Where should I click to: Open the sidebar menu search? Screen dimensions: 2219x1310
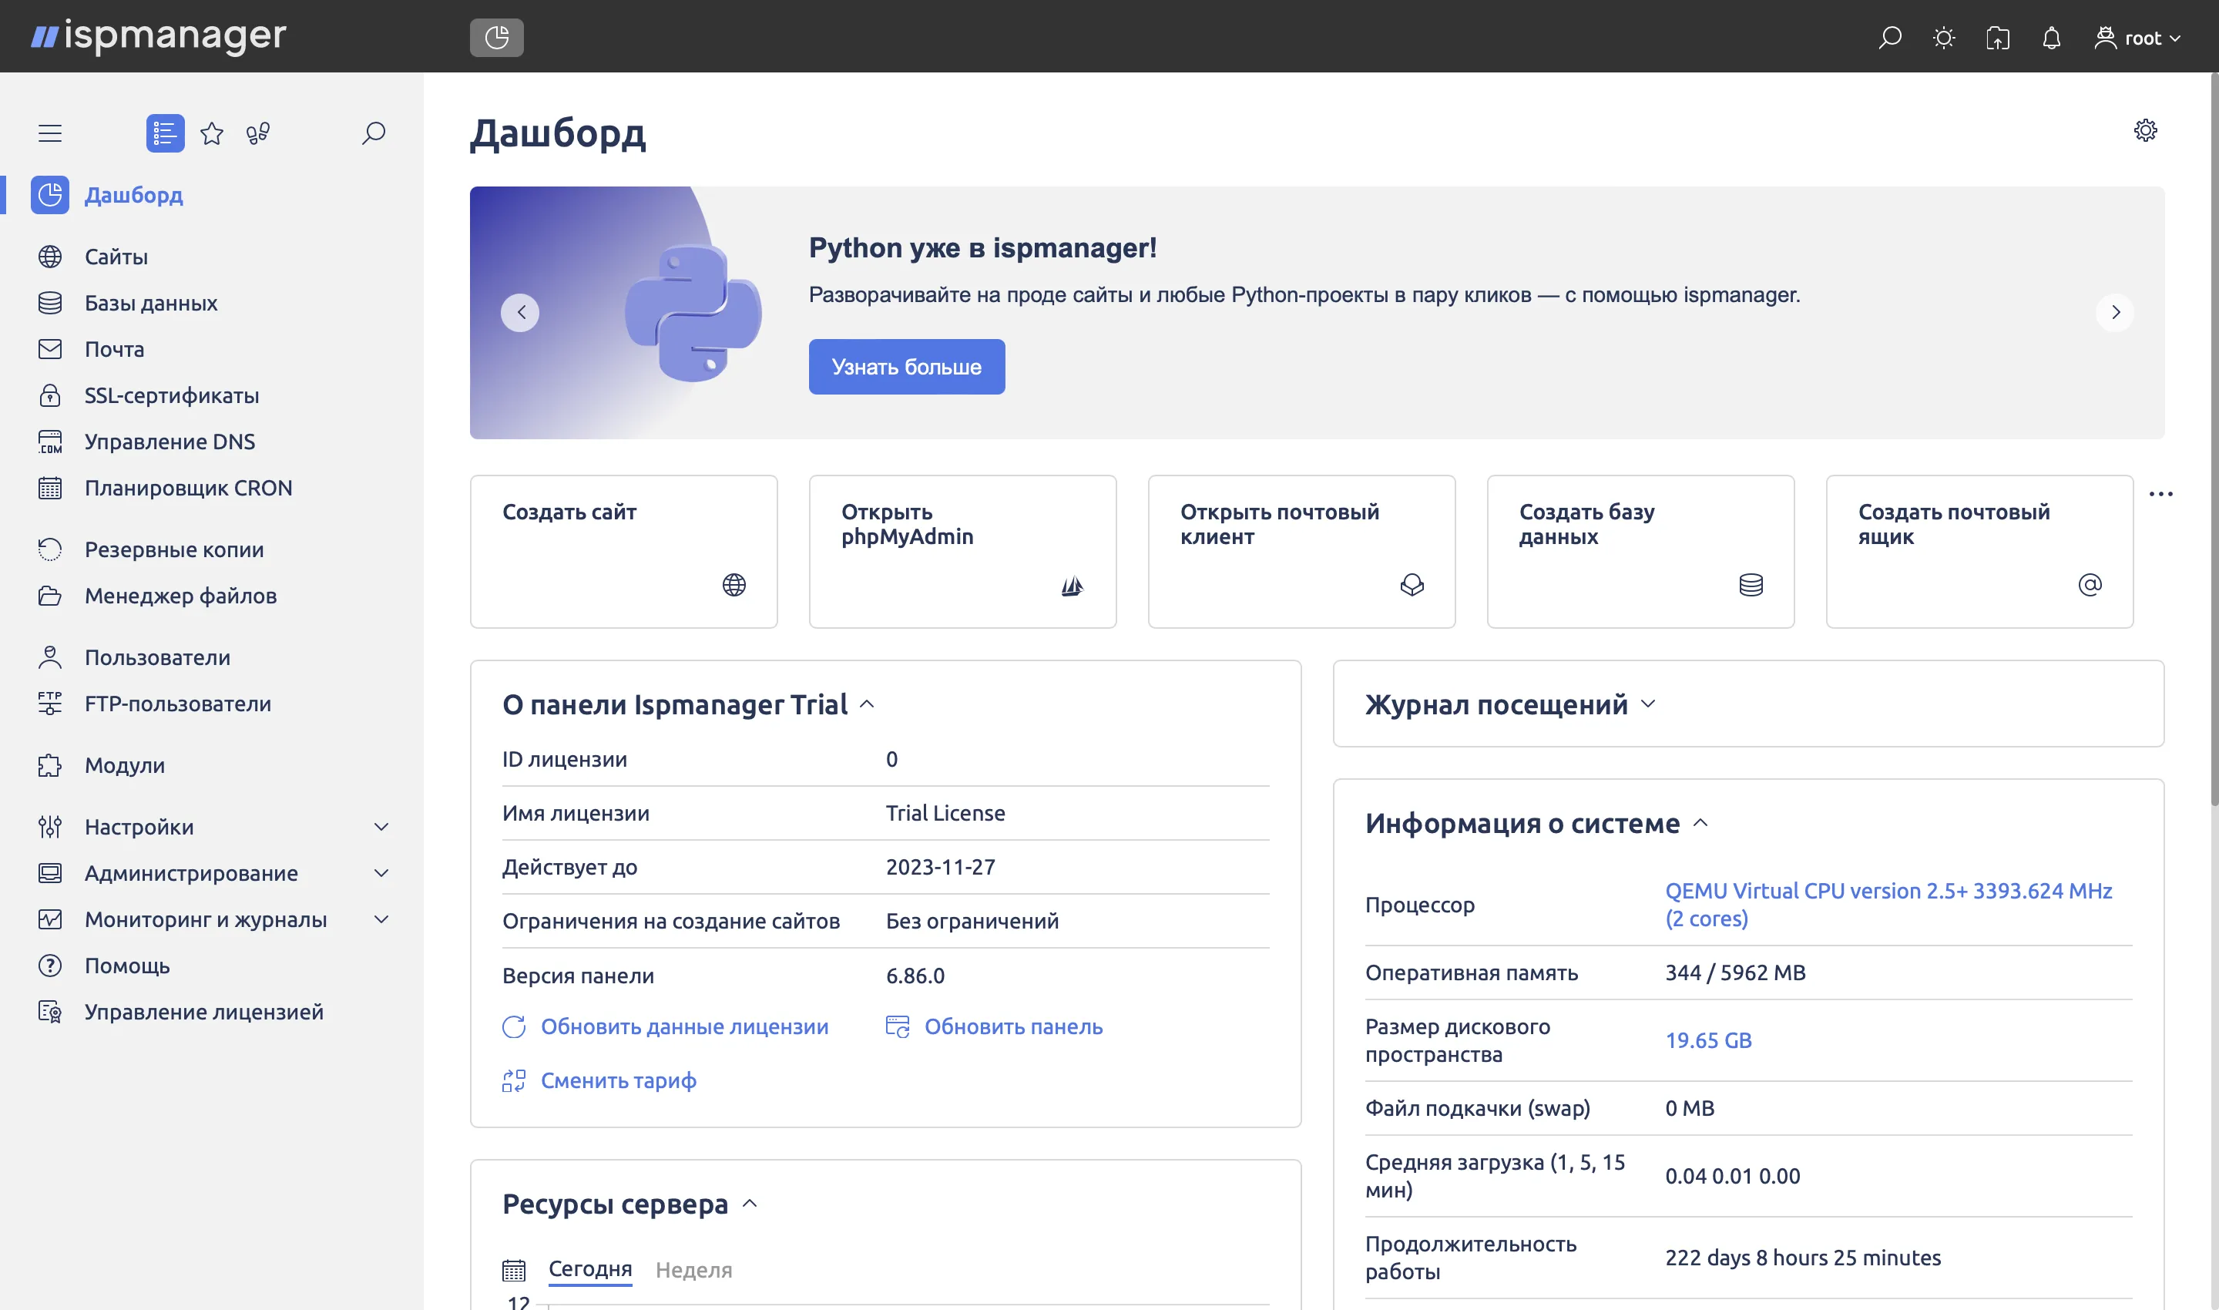click(x=374, y=133)
